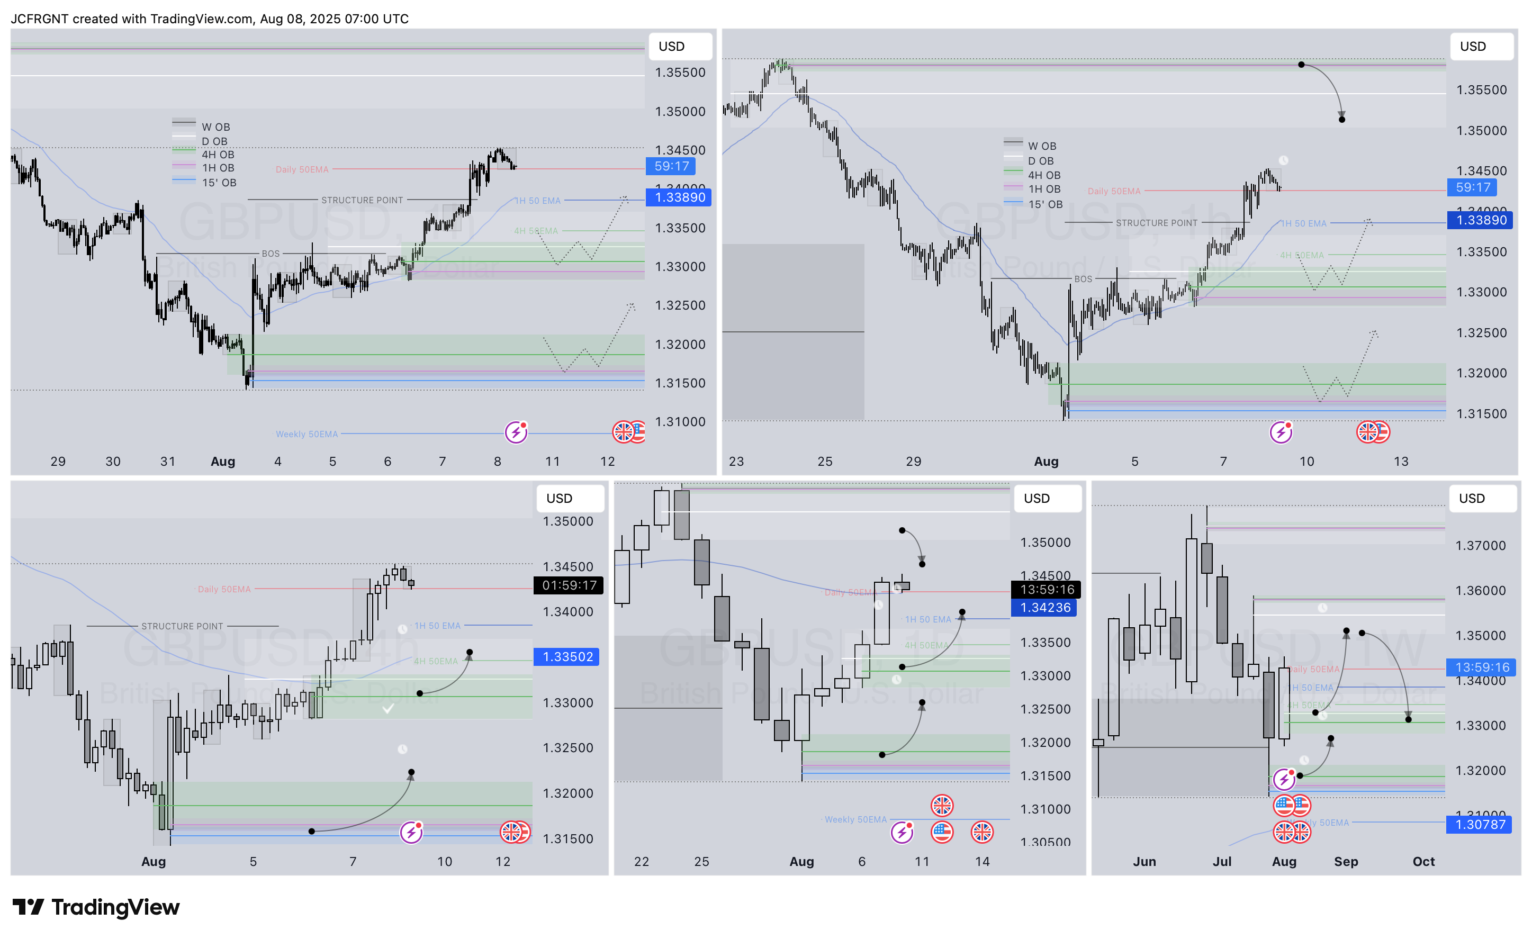Click the 1.37000 price tick in weekly chart
Image resolution: width=1532 pixels, height=939 pixels.
click(x=1481, y=545)
